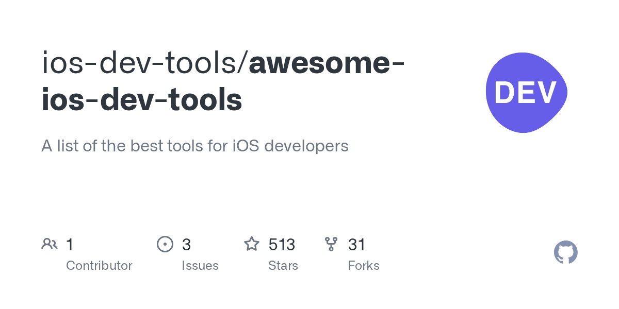Click the Forks label under the fork icon
The width and height of the screenshot is (619, 309).
(364, 266)
